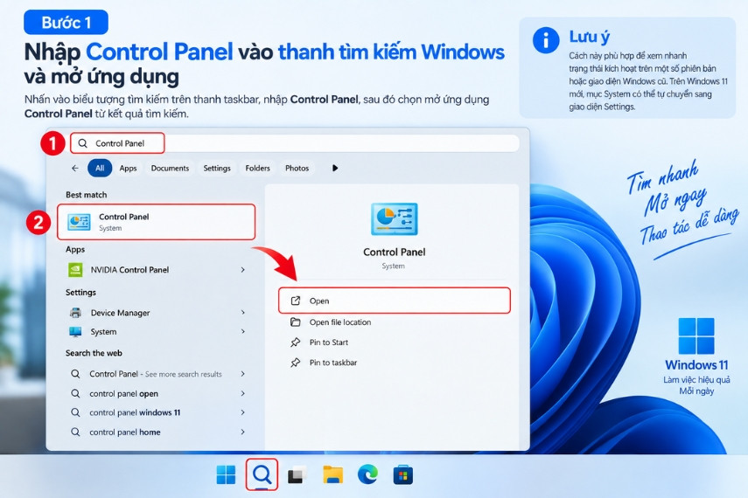Click the Control Panel title in preview pane
Viewport: 748px width, 498px height.
(x=394, y=252)
